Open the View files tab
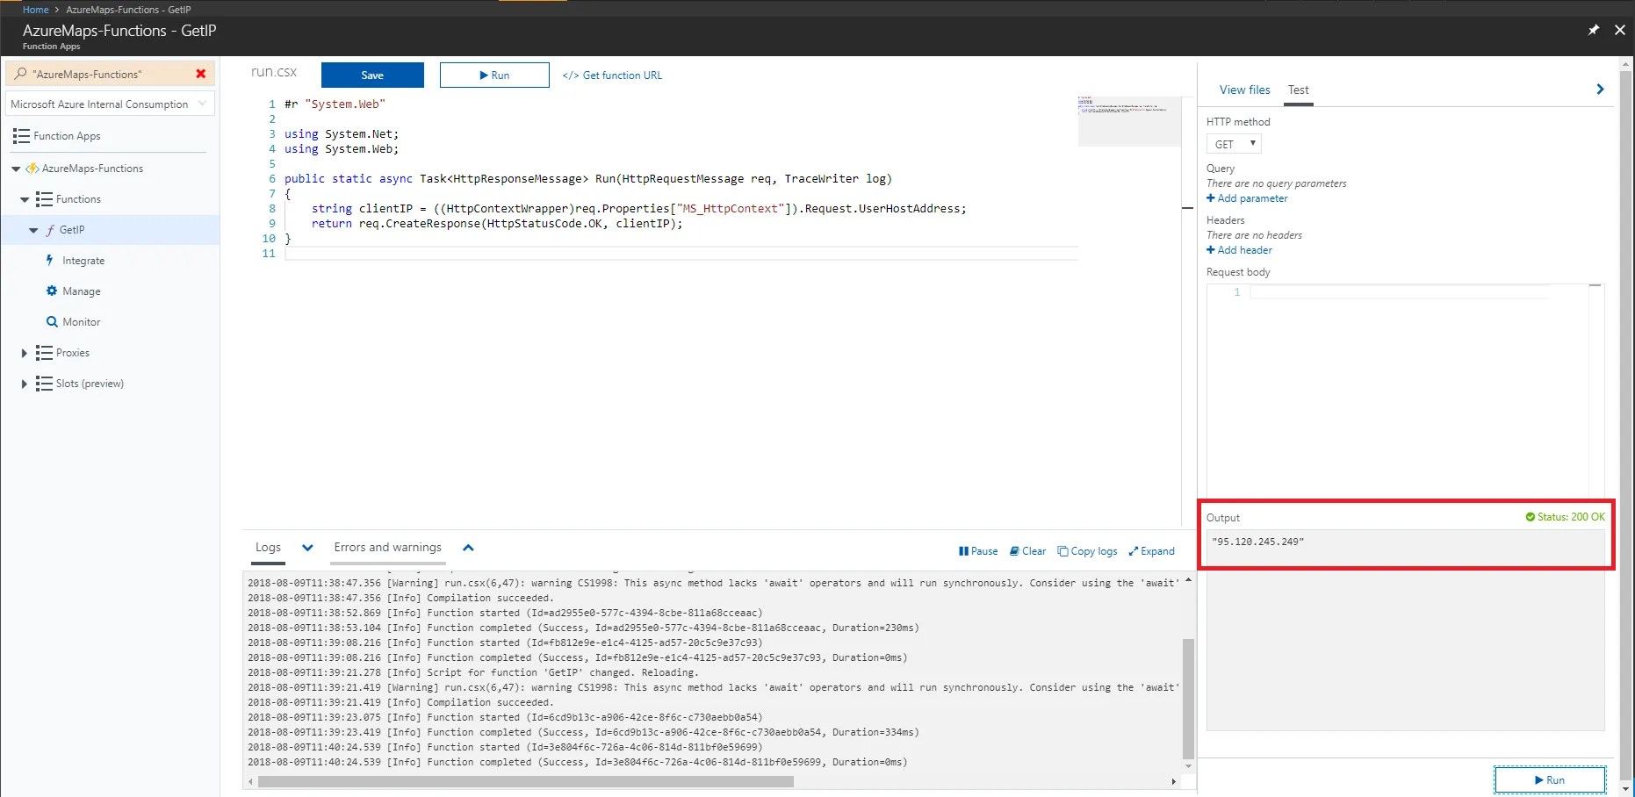1635x797 pixels. pos(1244,90)
